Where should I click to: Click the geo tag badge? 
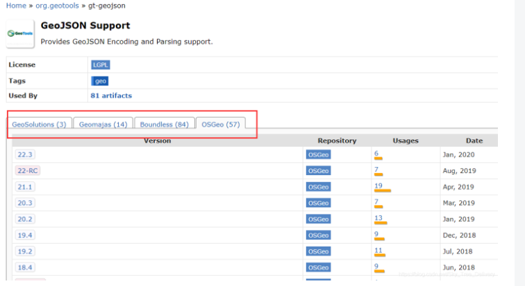click(100, 81)
